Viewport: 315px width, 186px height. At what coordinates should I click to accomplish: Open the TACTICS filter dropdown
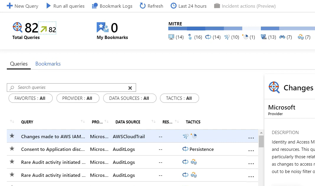(179, 98)
